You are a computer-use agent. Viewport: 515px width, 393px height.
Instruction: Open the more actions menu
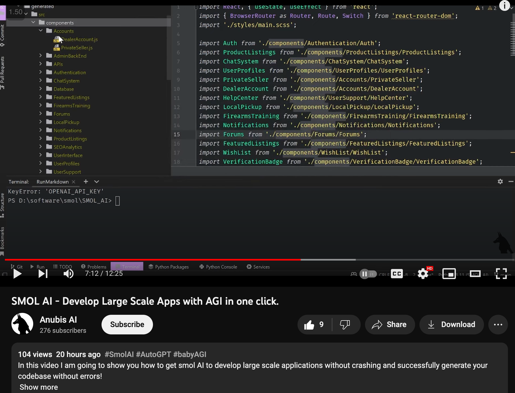498,325
